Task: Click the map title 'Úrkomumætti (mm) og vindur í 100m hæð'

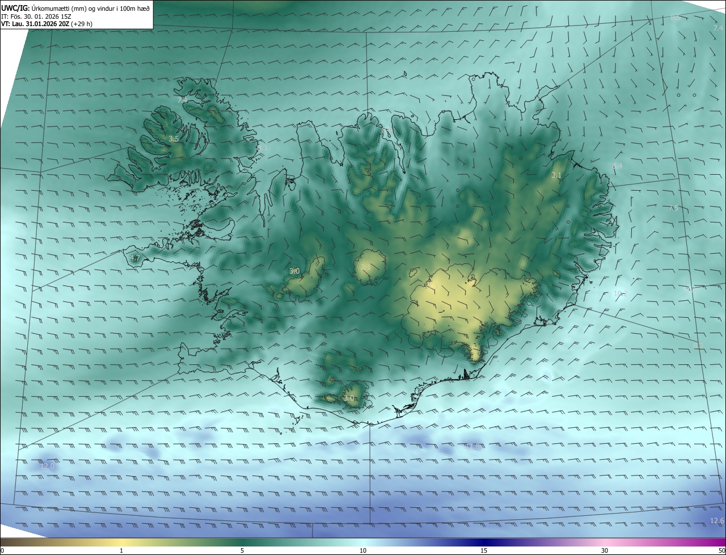Action: pos(92,8)
